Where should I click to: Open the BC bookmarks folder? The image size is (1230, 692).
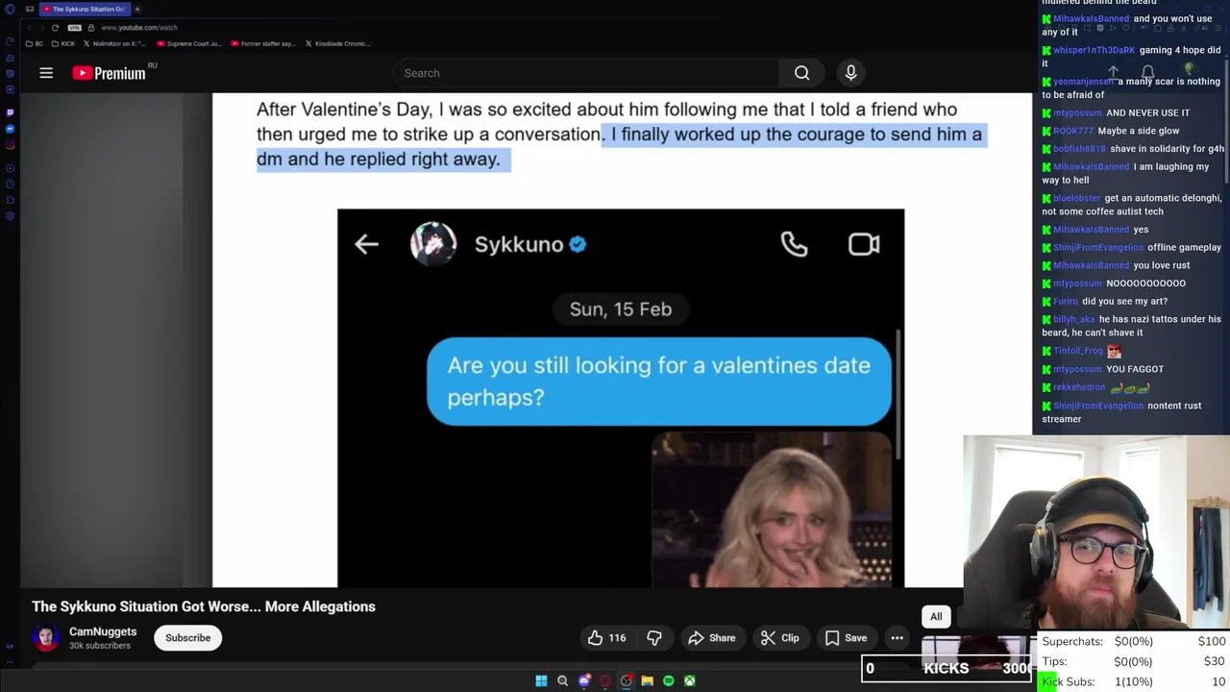coord(35,43)
